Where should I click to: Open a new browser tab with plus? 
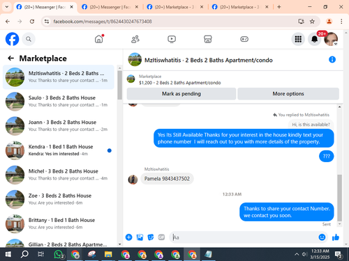tap(279, 7)
